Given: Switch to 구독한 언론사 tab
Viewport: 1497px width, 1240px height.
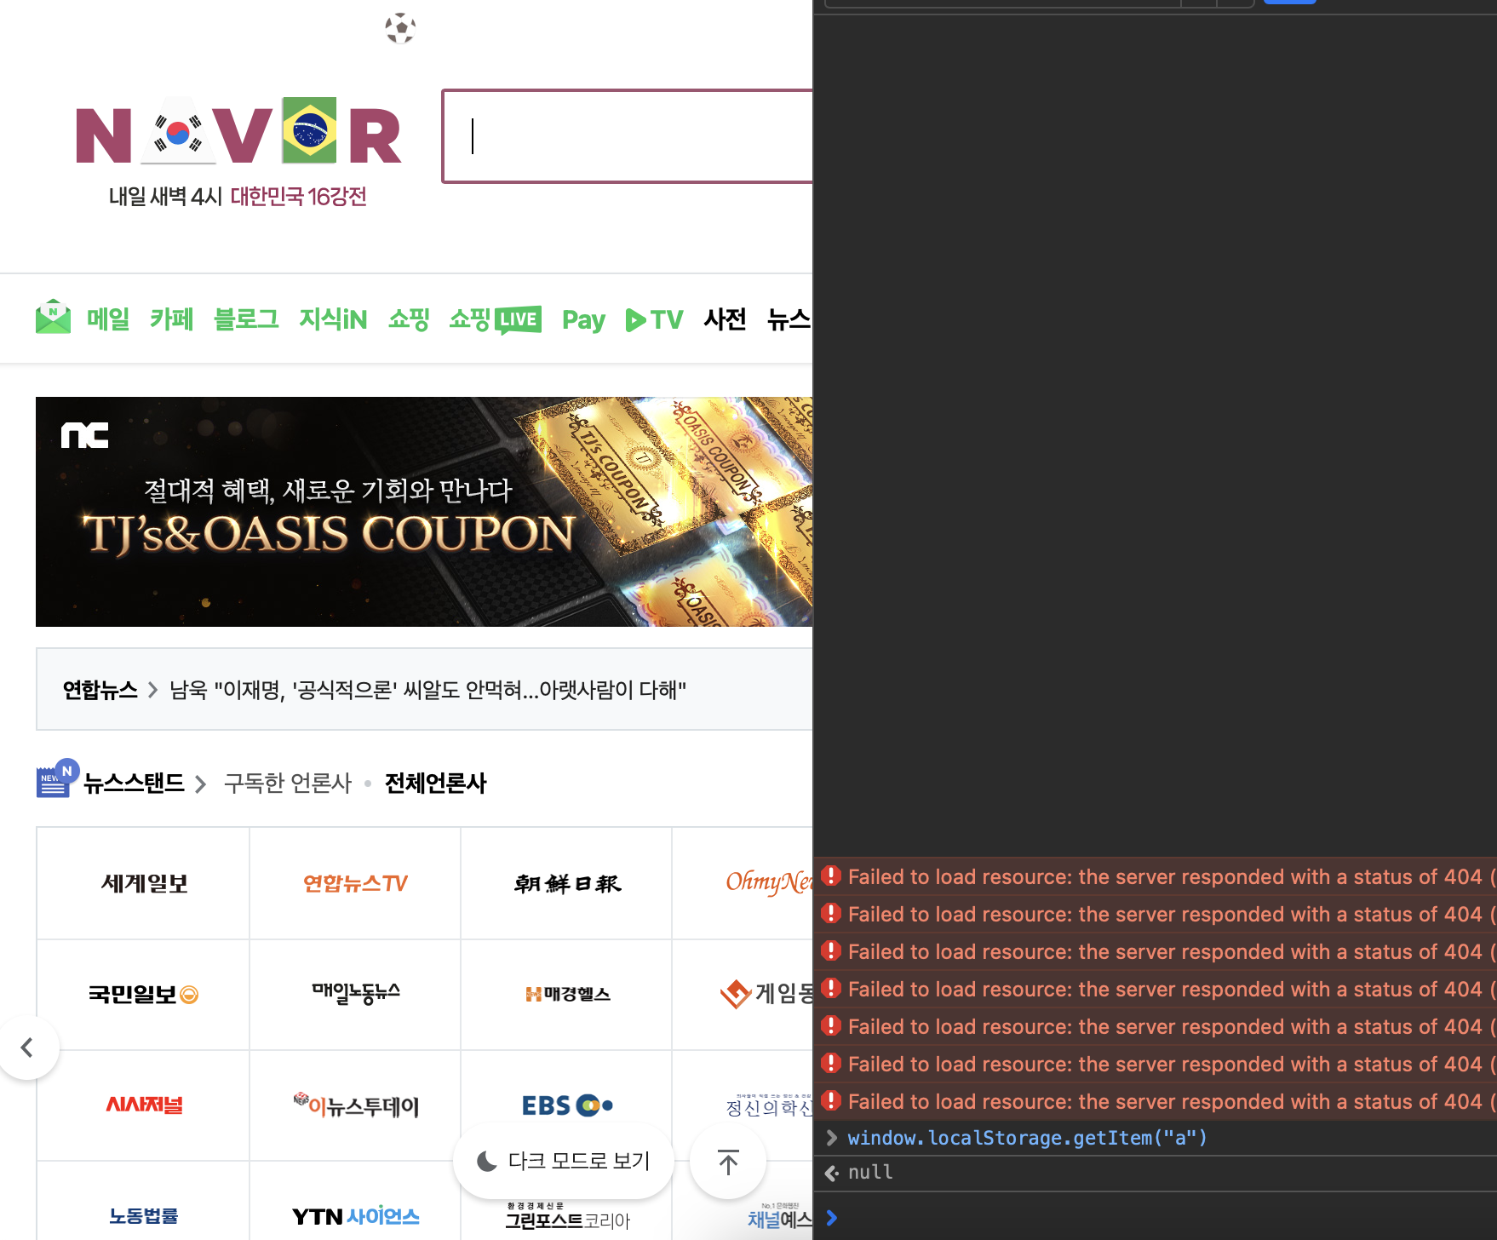Looking at the screenshot, I should [288, 784].
